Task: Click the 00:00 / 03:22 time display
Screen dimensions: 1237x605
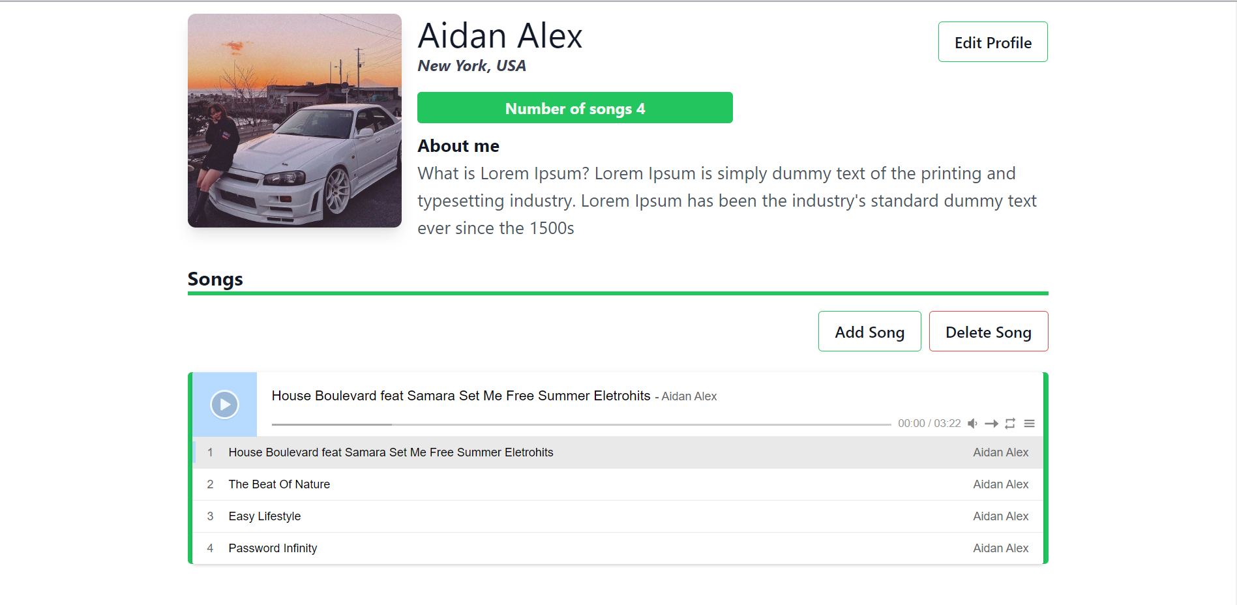Action: pos(929,424)
